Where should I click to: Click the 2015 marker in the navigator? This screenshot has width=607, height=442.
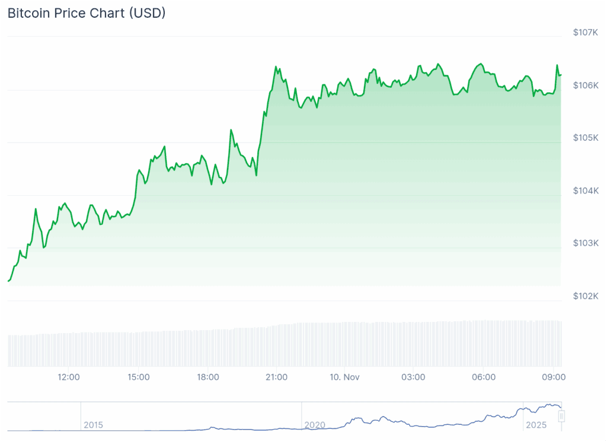click(x=93, y=425)
